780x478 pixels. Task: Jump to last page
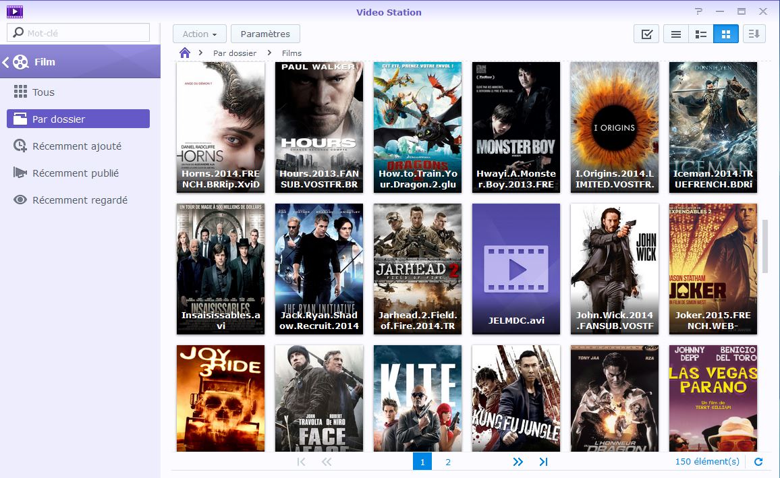tap(543, 462)
